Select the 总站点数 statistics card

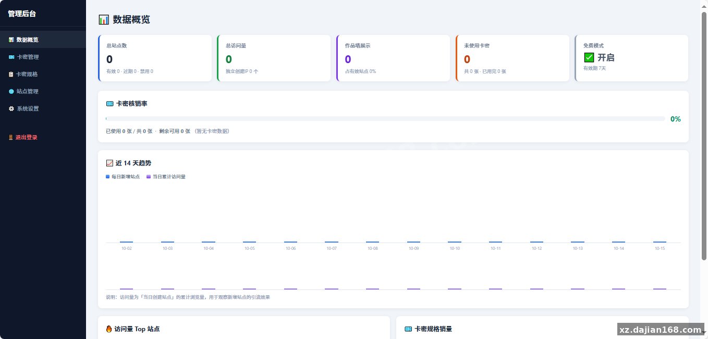click(155, 58)
